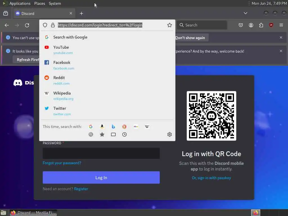
Task: Click the workspace switcher Firefox thumbnail
Action: pos(255,213)
